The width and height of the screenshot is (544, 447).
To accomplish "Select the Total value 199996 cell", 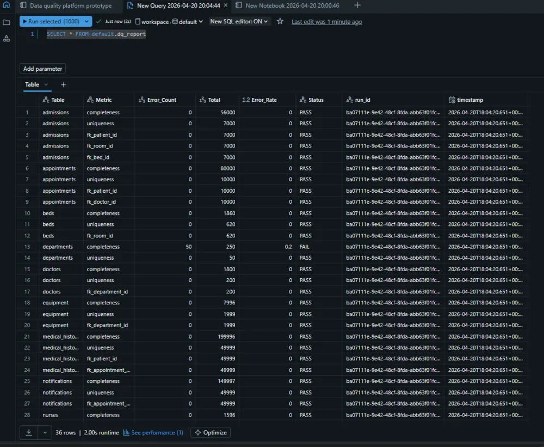I will point(217,336).
